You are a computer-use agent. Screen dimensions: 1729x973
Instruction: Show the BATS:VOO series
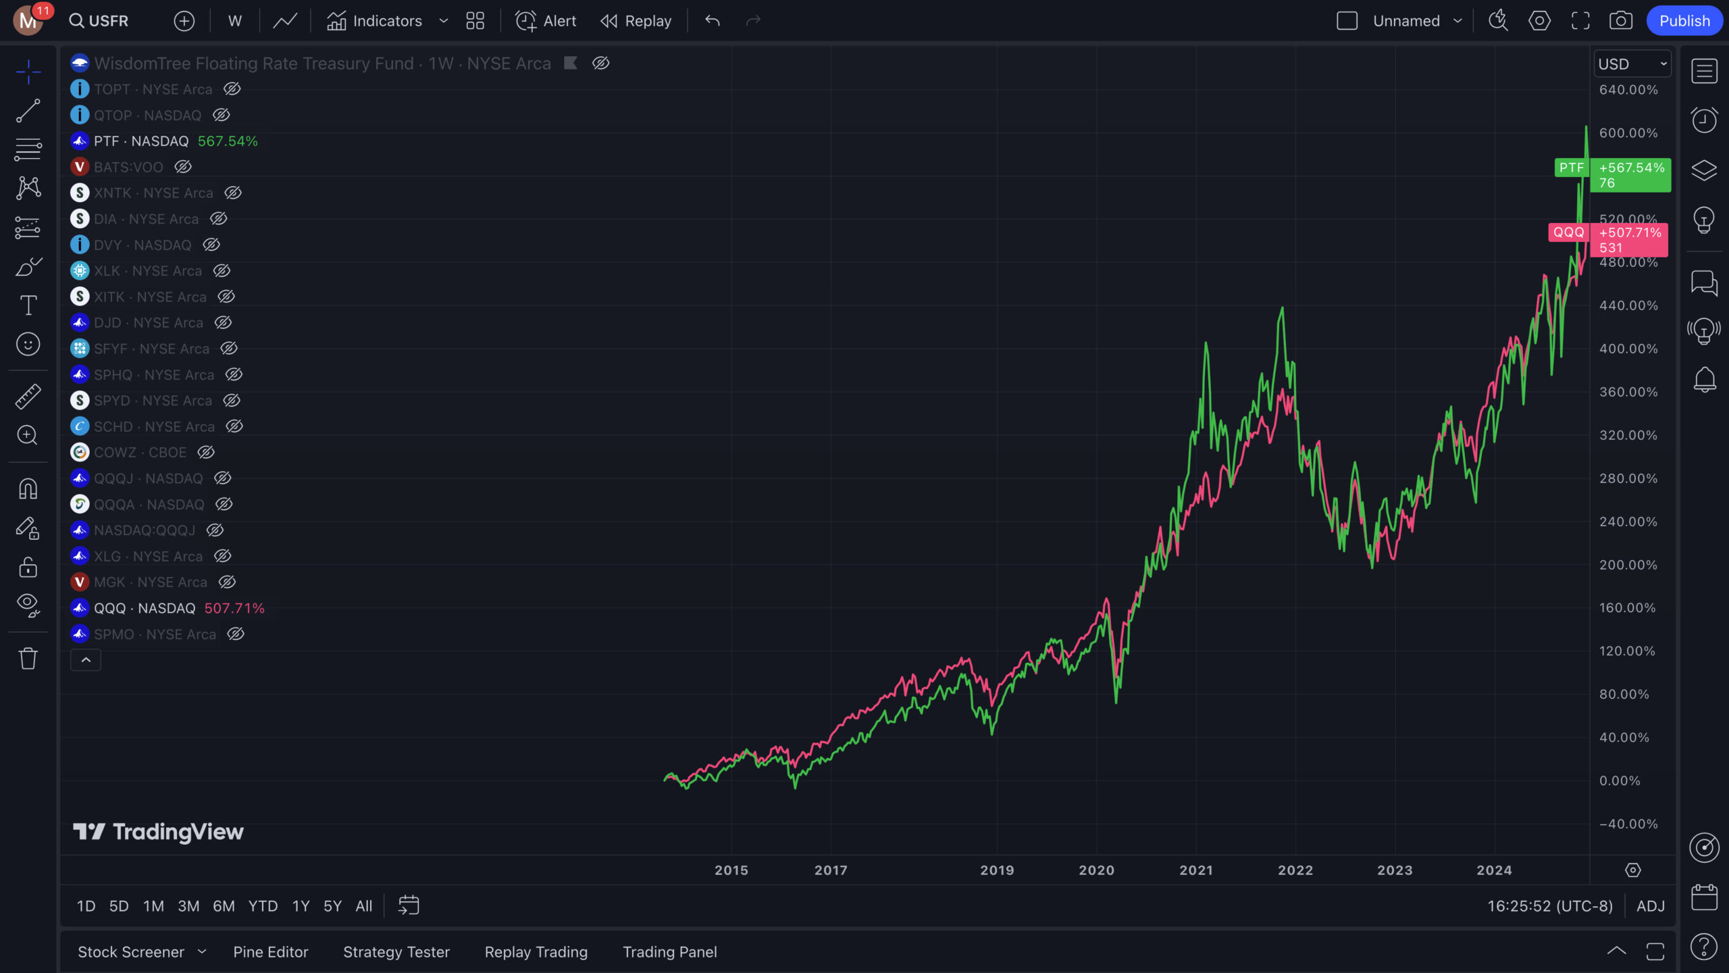[x=183, y=167]
